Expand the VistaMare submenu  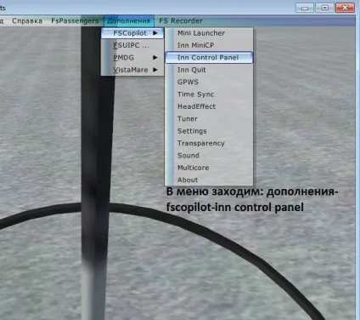[x=132, y=70]
